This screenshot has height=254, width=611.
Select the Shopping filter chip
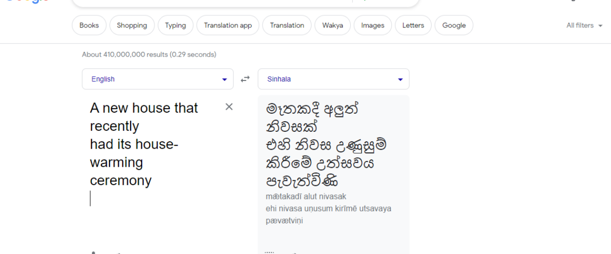[x=132, y=25]
